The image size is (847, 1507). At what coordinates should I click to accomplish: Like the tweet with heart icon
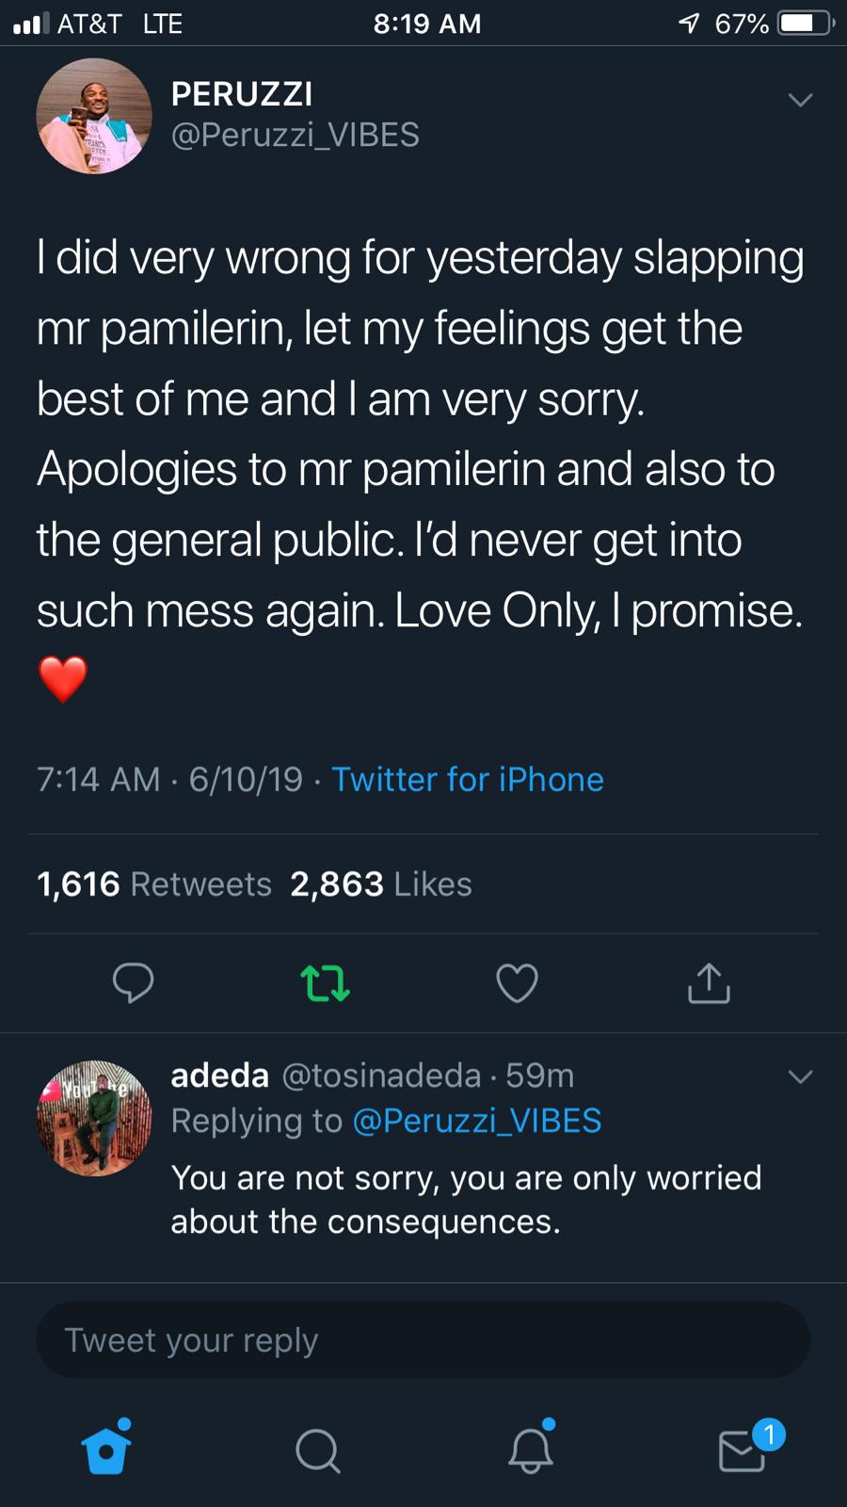[517, 982]
